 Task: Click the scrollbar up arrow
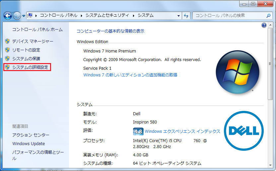click(270, 25)
